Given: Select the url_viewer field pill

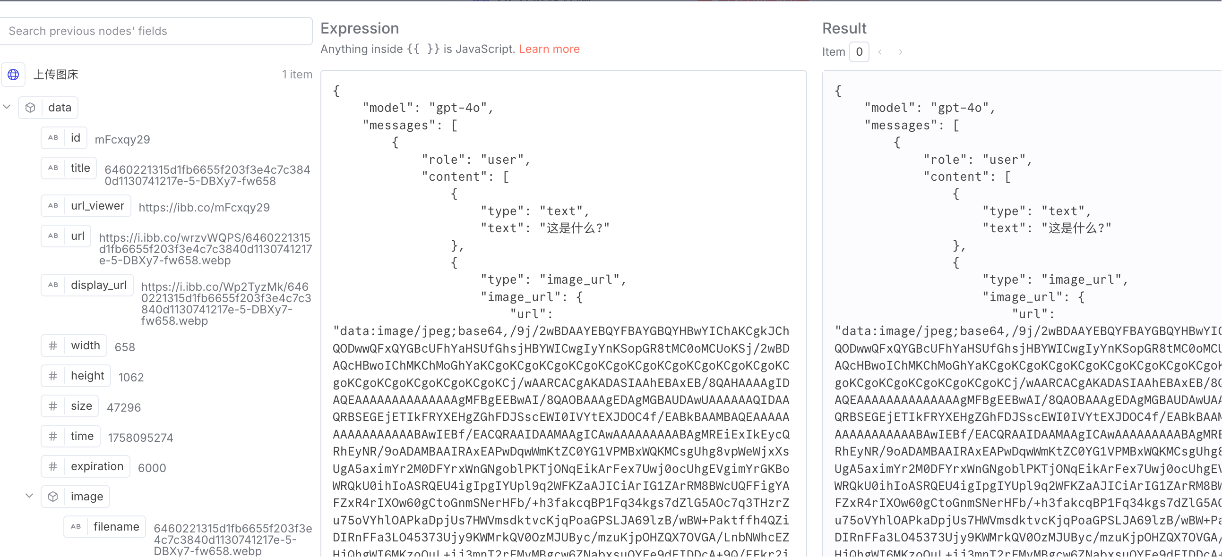Looking at the screenshot, I should (86, 206).
